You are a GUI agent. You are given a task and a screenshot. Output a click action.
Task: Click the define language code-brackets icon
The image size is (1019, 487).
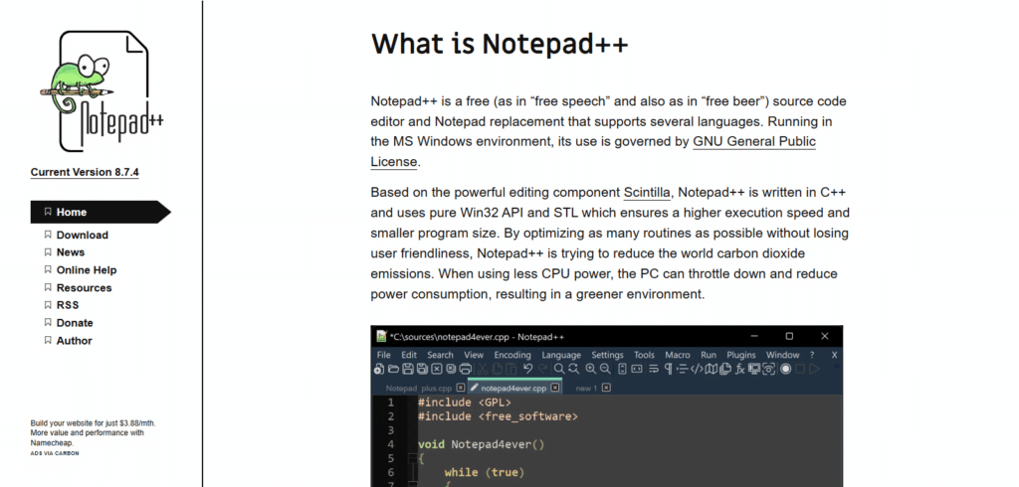tap(697, 369)
